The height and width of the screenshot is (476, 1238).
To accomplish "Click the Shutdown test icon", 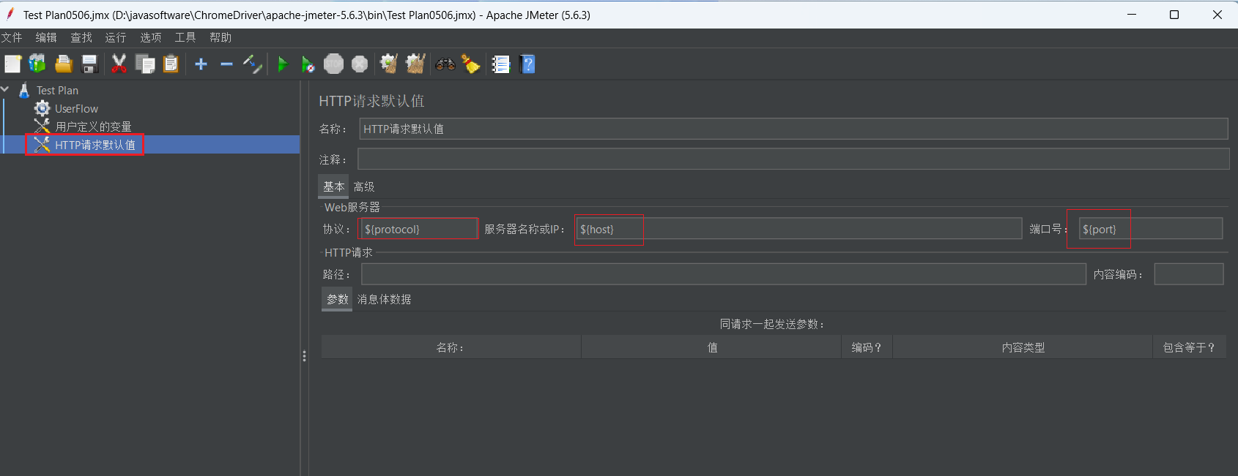I will [360, 64].
